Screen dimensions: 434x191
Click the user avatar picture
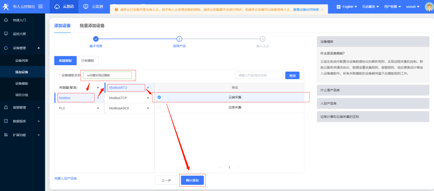[x=429, y=7]
